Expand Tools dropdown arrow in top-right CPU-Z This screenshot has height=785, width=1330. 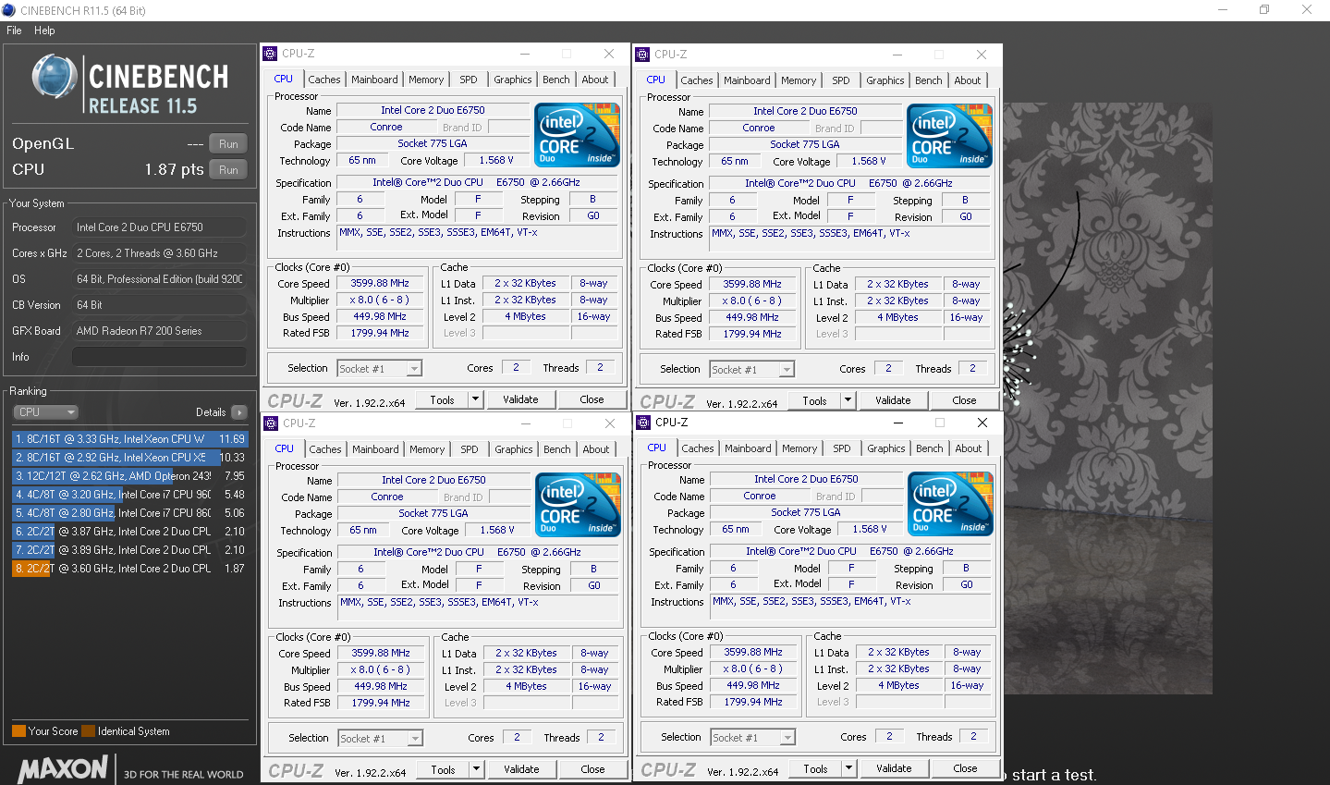tap(848, 400)
